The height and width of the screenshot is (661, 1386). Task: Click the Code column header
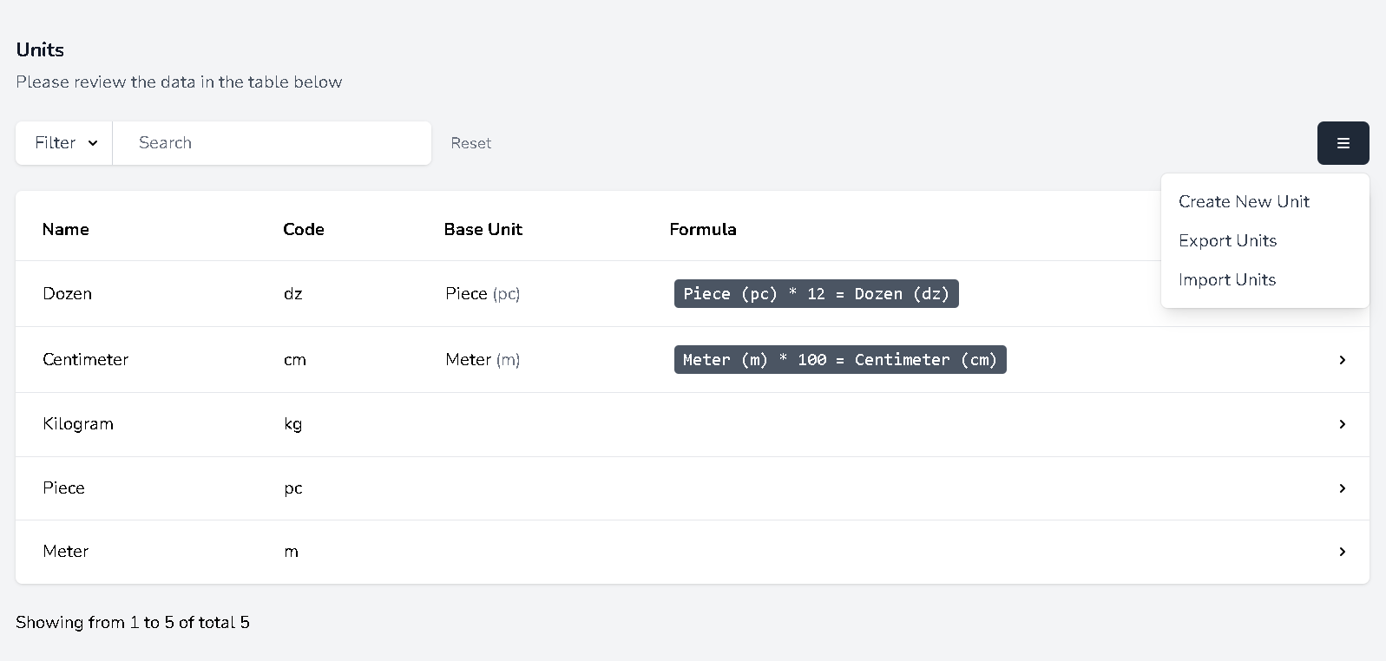coord(303,229)
